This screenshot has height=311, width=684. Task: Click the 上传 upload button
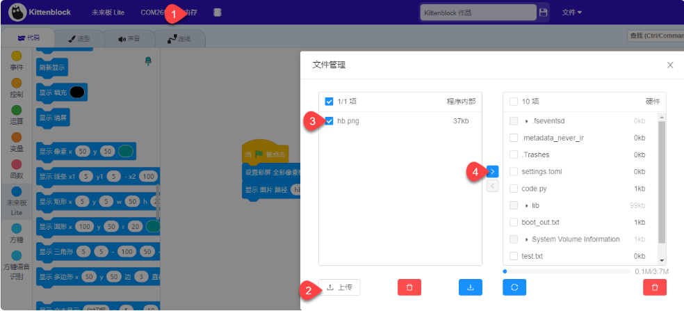click(x=339, y=287)
